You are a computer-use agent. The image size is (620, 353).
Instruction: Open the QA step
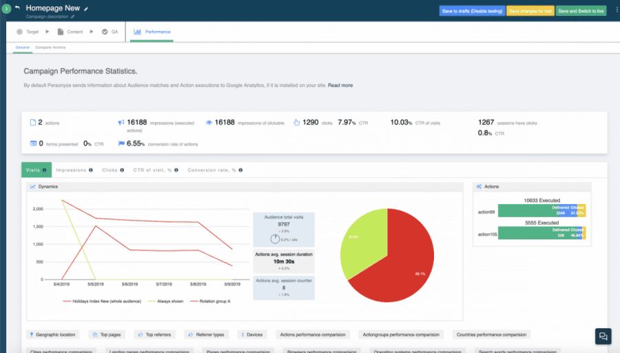(x=110, y=32)
